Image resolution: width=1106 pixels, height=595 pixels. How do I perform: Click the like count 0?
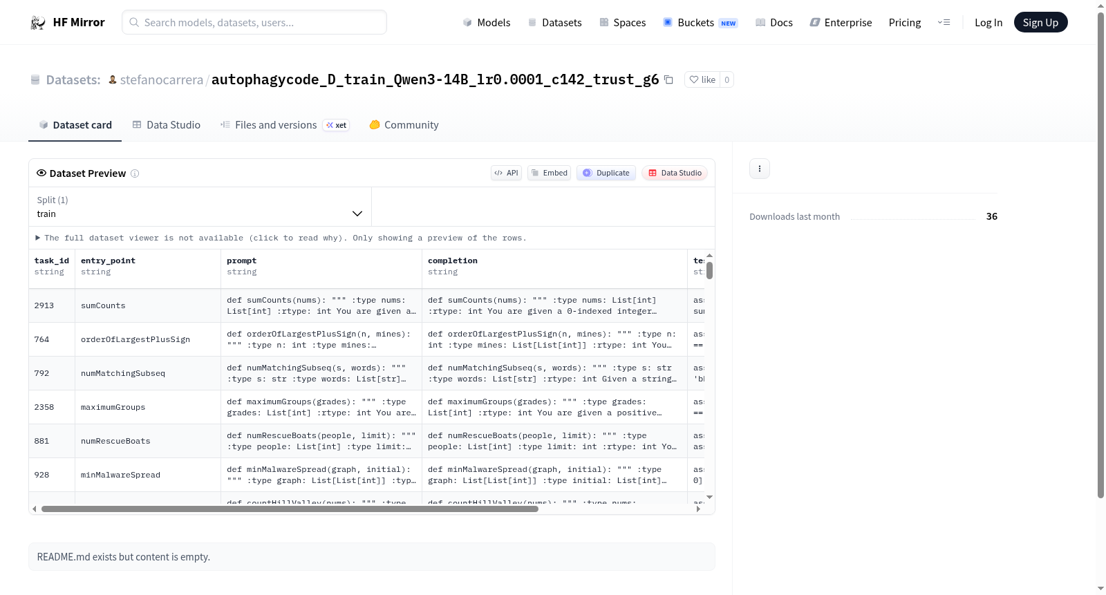pos(727,79)
